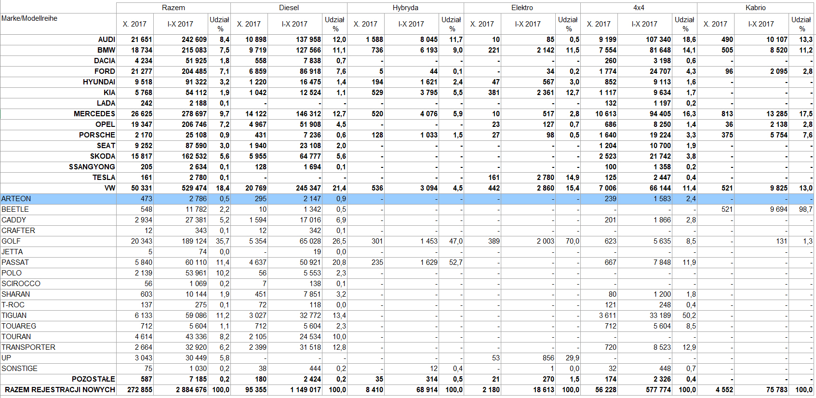Screen dimensions: 816x398
Task: Click the TIGUAN model row label
Action: [14, 316]
